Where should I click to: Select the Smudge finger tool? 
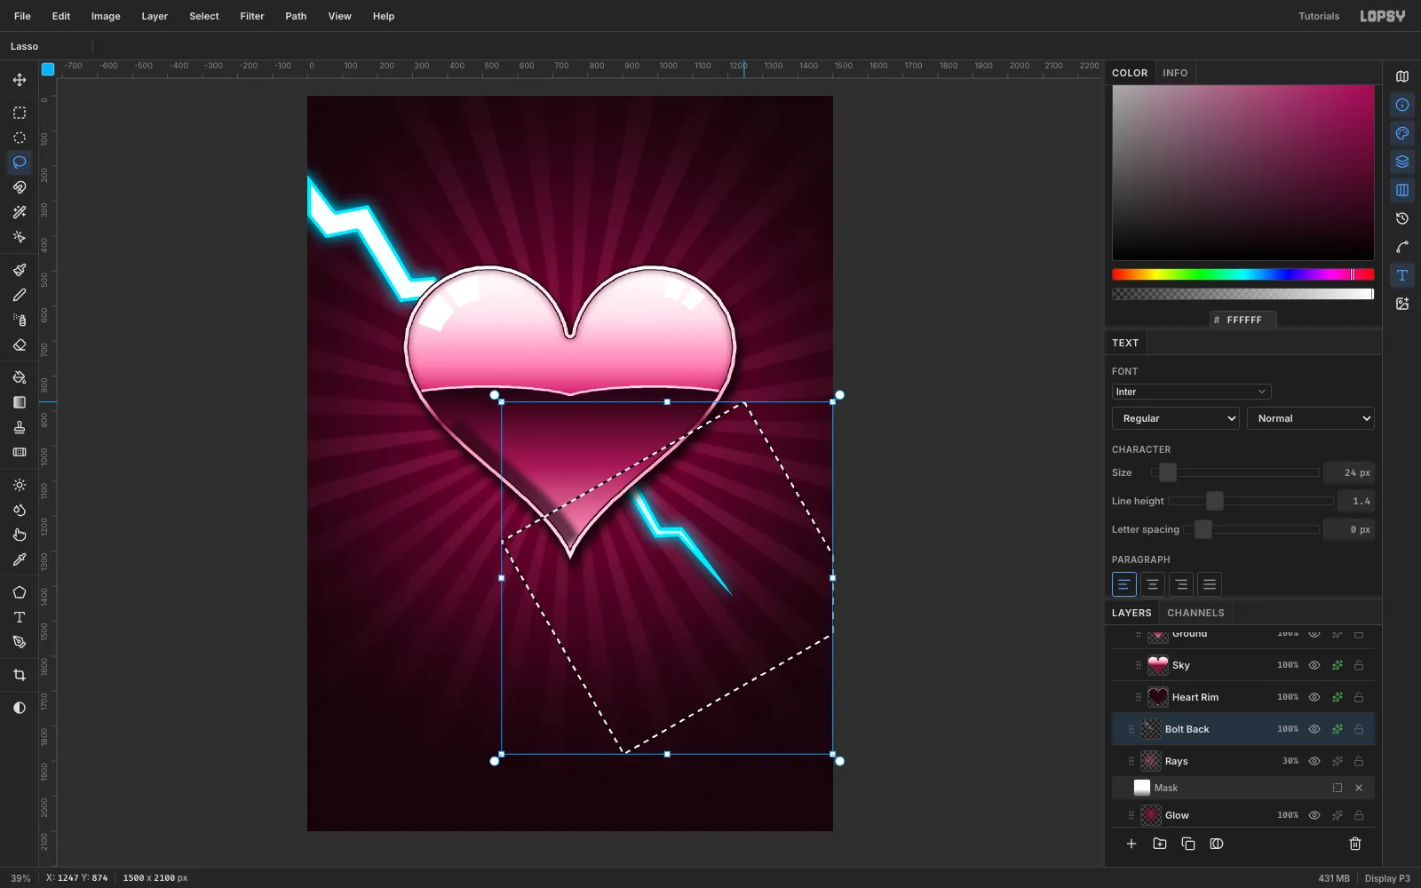[x=20, y=535]
